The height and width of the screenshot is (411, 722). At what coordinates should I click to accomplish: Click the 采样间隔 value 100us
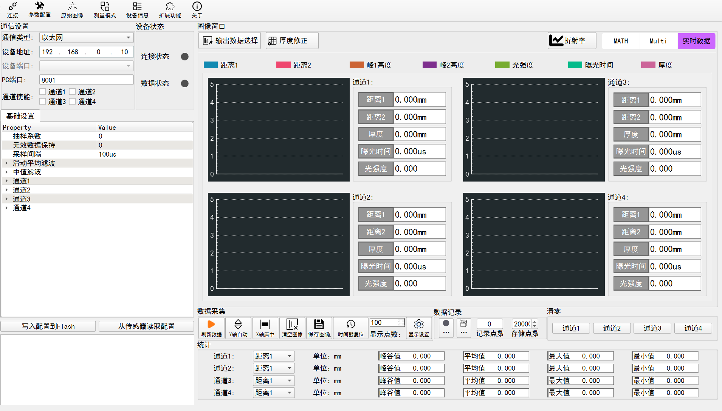tap(107, 154)
